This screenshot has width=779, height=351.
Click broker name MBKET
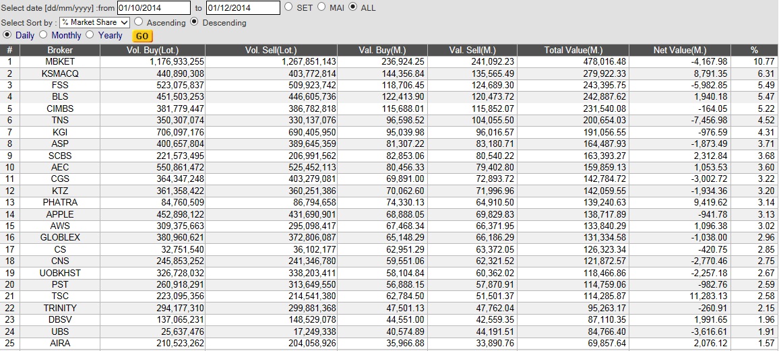pyautogui.click(x=60, y=61)
